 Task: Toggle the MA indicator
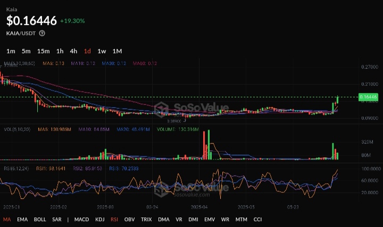pyautogui.click(x=7, y=219)
